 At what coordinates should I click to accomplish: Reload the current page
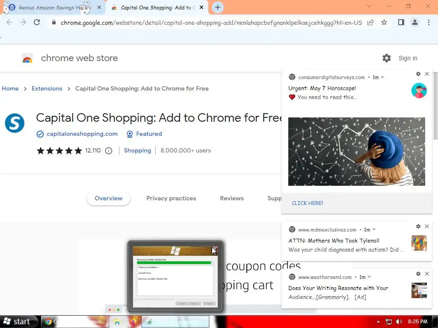[x=37, y=22]
